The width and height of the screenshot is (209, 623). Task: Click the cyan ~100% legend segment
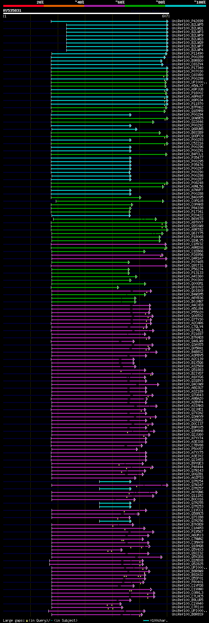[185, 6]
